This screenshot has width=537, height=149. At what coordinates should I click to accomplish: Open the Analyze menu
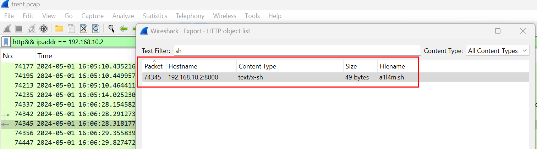click(123, 16)
